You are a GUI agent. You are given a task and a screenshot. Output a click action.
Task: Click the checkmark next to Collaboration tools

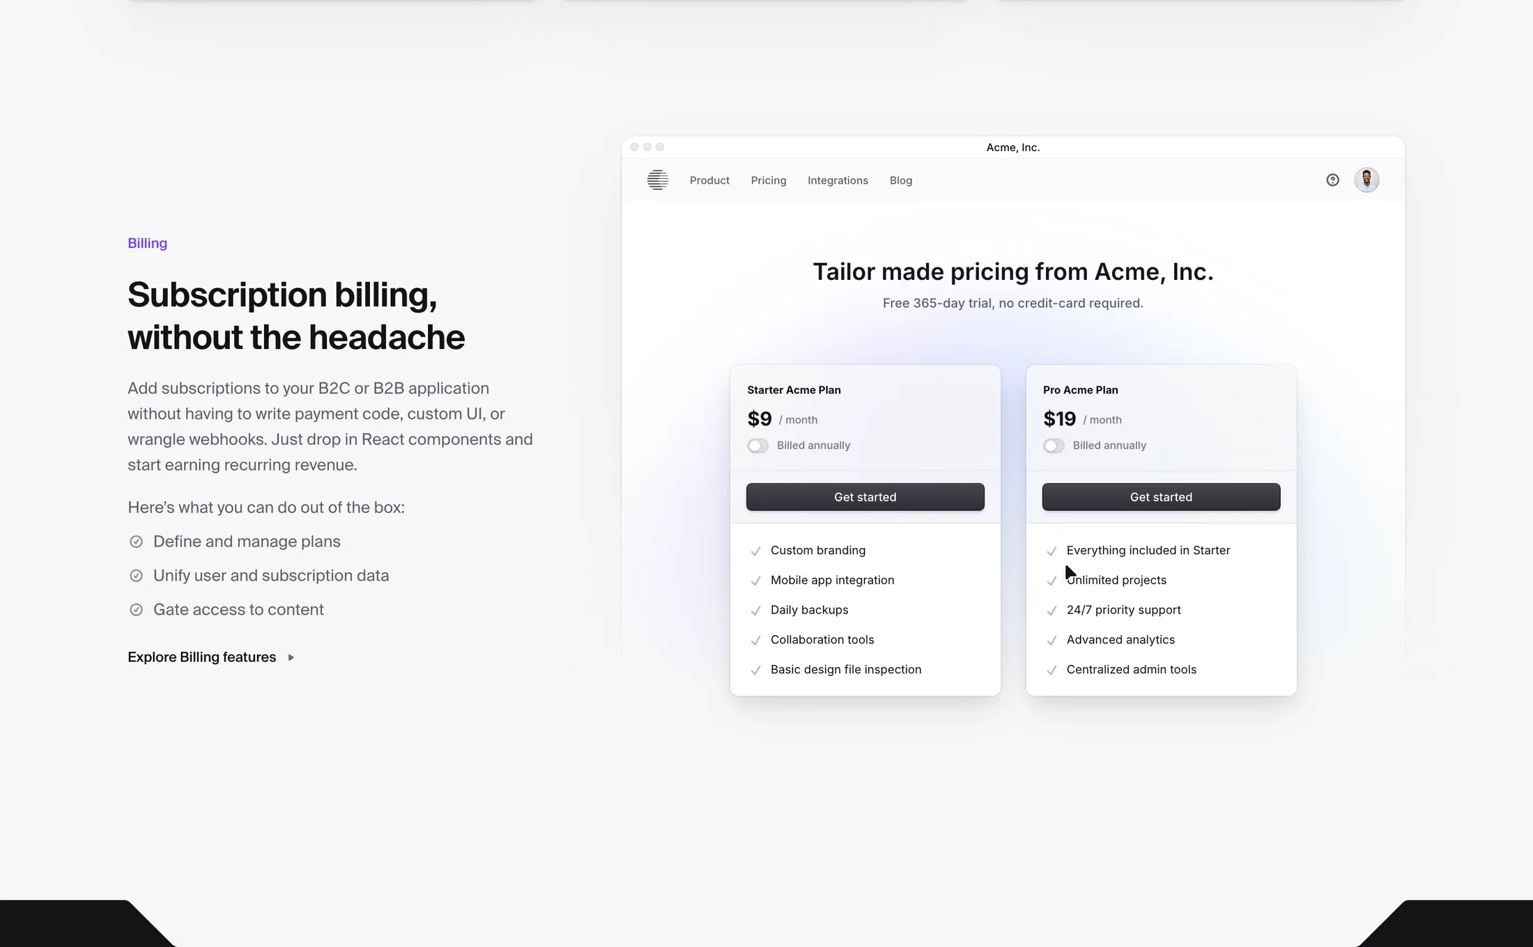[755, 641]
